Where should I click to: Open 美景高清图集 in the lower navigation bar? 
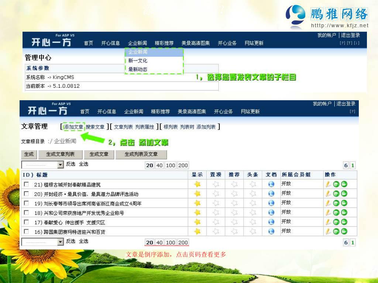pyautogui.click(x=192, y=111)
